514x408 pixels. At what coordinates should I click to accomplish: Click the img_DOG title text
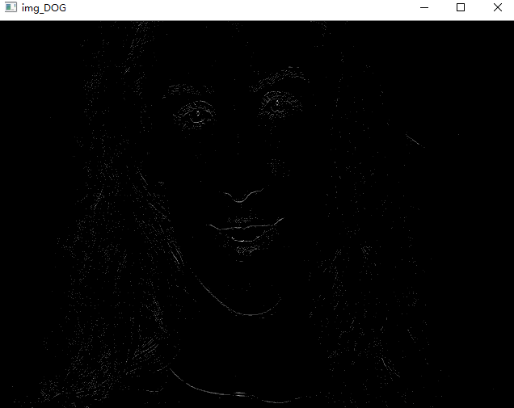click(x=44, y=7)
